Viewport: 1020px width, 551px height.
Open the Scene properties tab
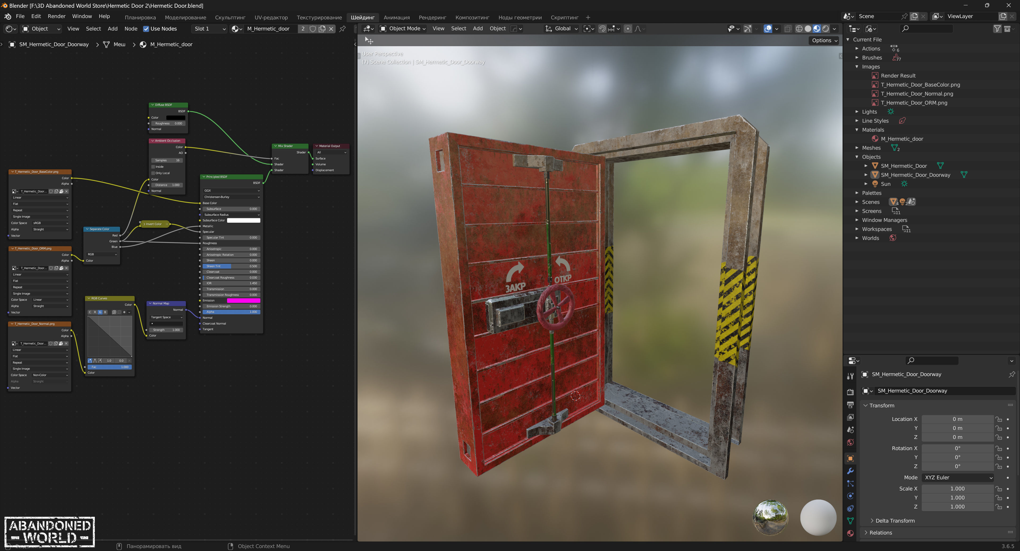tap(850, 429)
